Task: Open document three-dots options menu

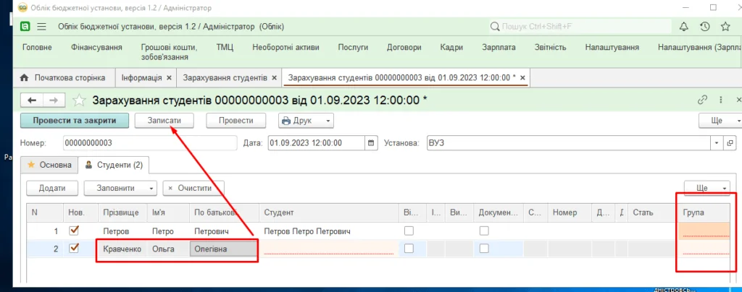Action: 721,100
